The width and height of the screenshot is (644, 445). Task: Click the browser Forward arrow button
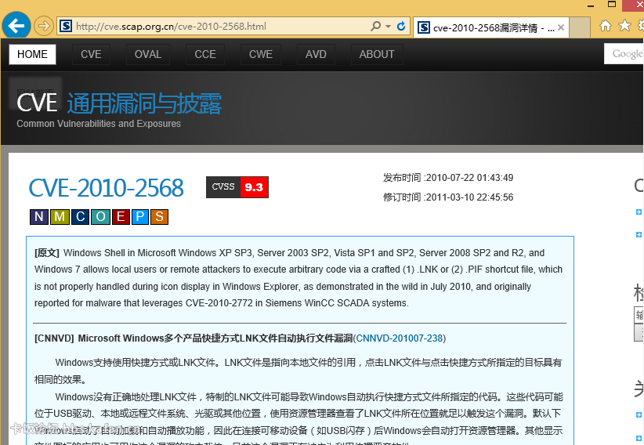click(43, 27)
